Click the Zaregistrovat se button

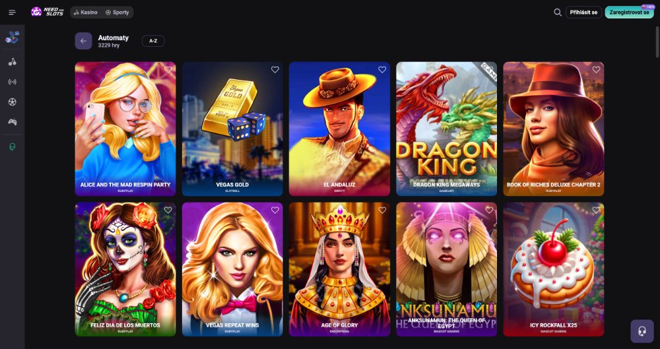(x=629, y=13)
